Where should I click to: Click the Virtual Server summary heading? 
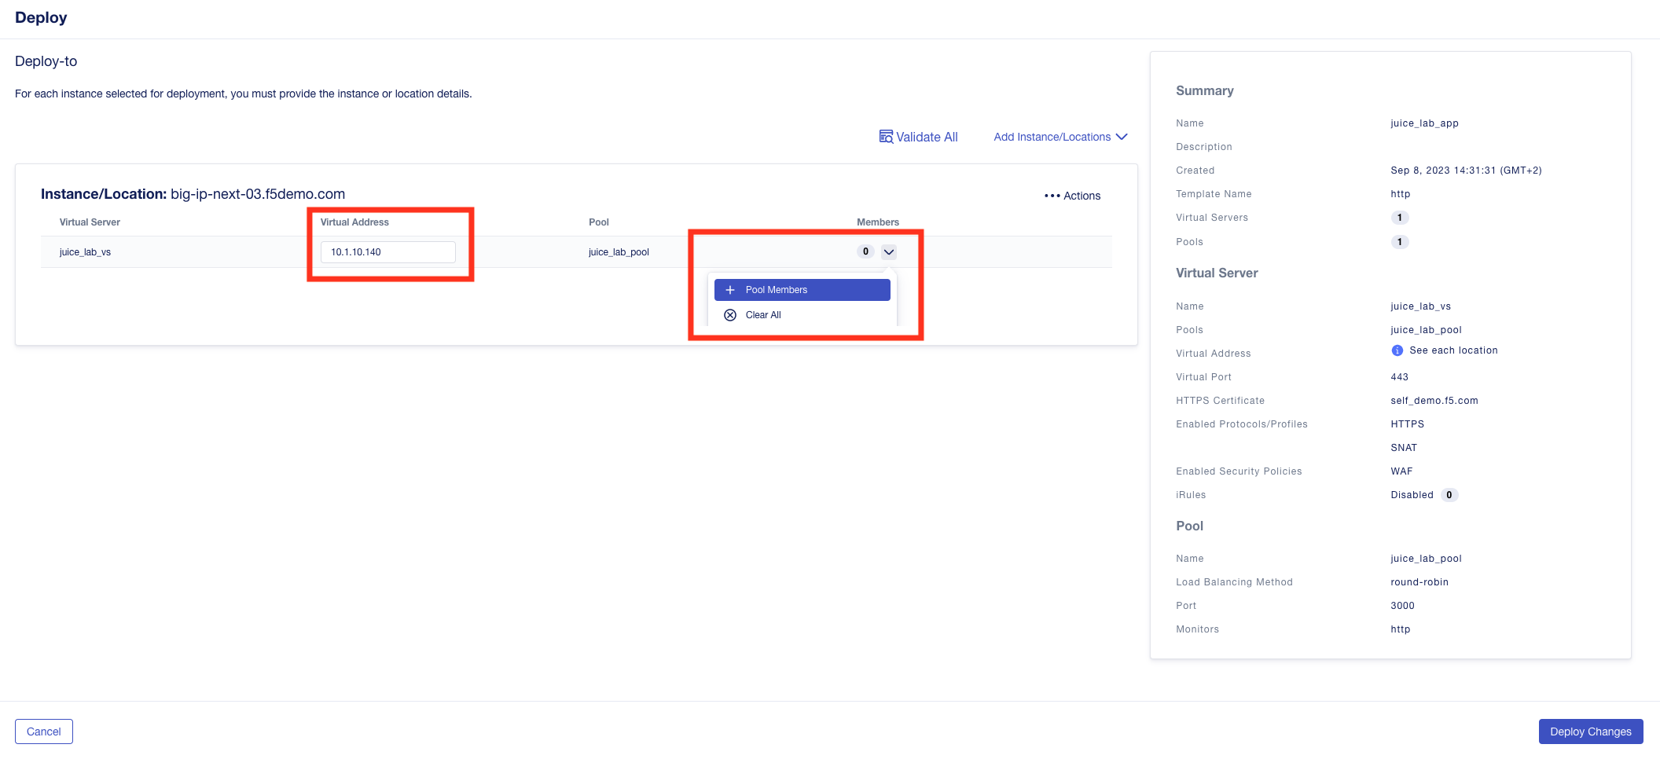point(1217,273)
